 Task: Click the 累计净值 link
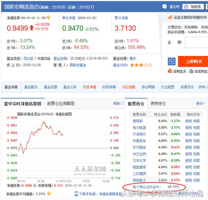[121, 18]
